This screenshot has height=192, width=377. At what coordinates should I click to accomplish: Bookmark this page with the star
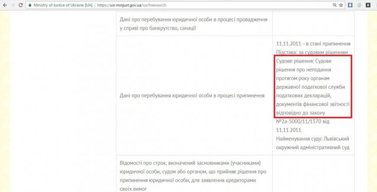click(x=341, y=5)
